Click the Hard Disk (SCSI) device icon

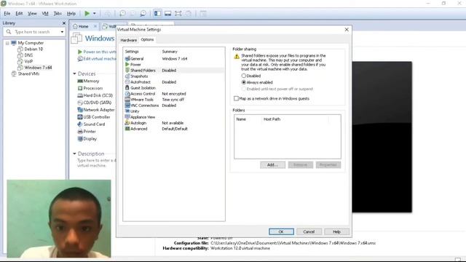[x=80, y=95]
